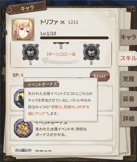Viewport: 137px width, 162px height.
Task: Click Trifa's character portrait
Action: (x=23, y=29)
